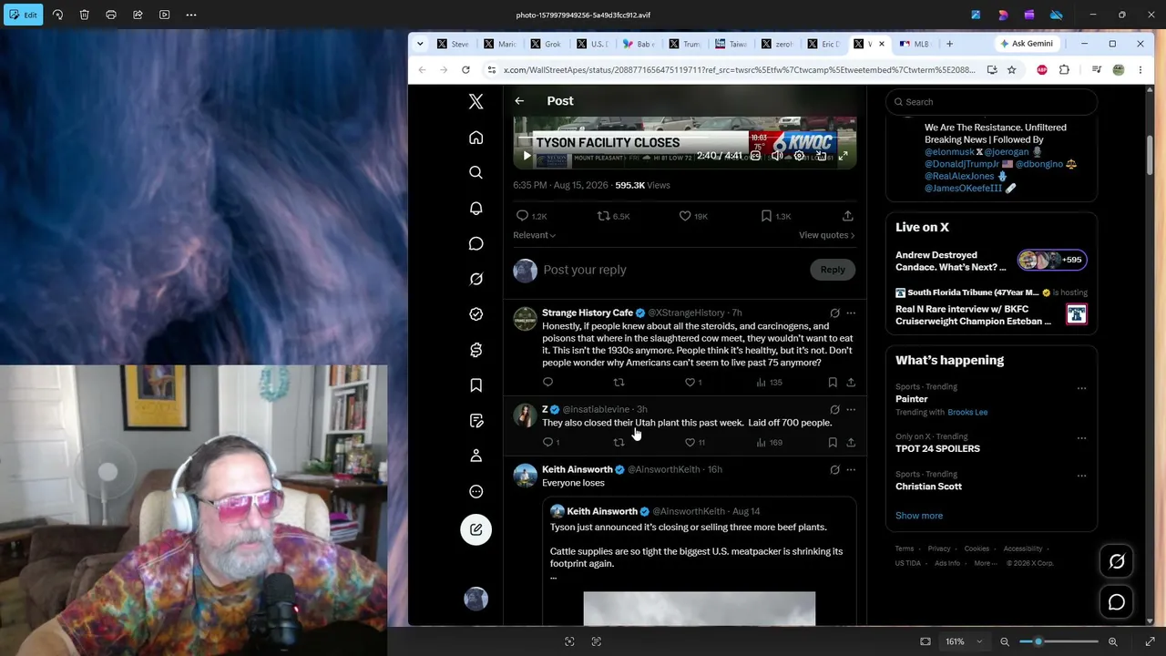Switch to the Grok browser tab
The image size is (1166, 656).
coord(547,44)
